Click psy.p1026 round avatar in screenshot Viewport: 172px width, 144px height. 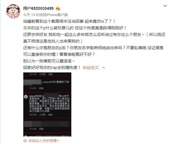(x=26, y=97)
